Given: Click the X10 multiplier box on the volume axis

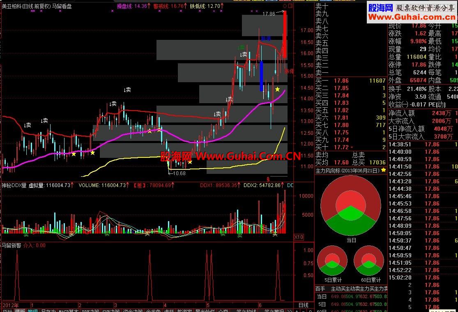Looking at the screenshot, I should [299, 237].
